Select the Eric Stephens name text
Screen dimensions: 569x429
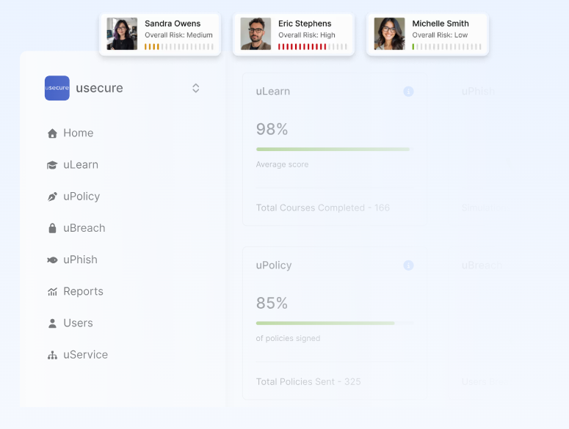click(x=305, y=23)
